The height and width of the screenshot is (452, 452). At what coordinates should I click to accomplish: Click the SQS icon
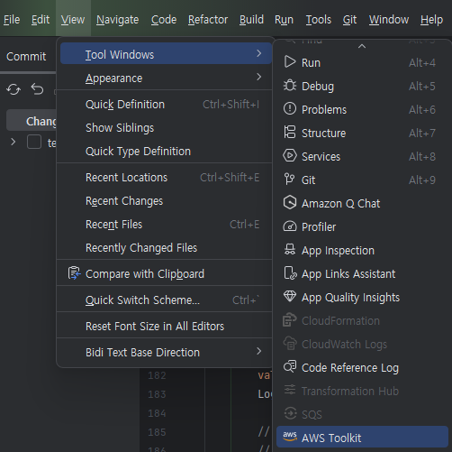click(290, 413)
